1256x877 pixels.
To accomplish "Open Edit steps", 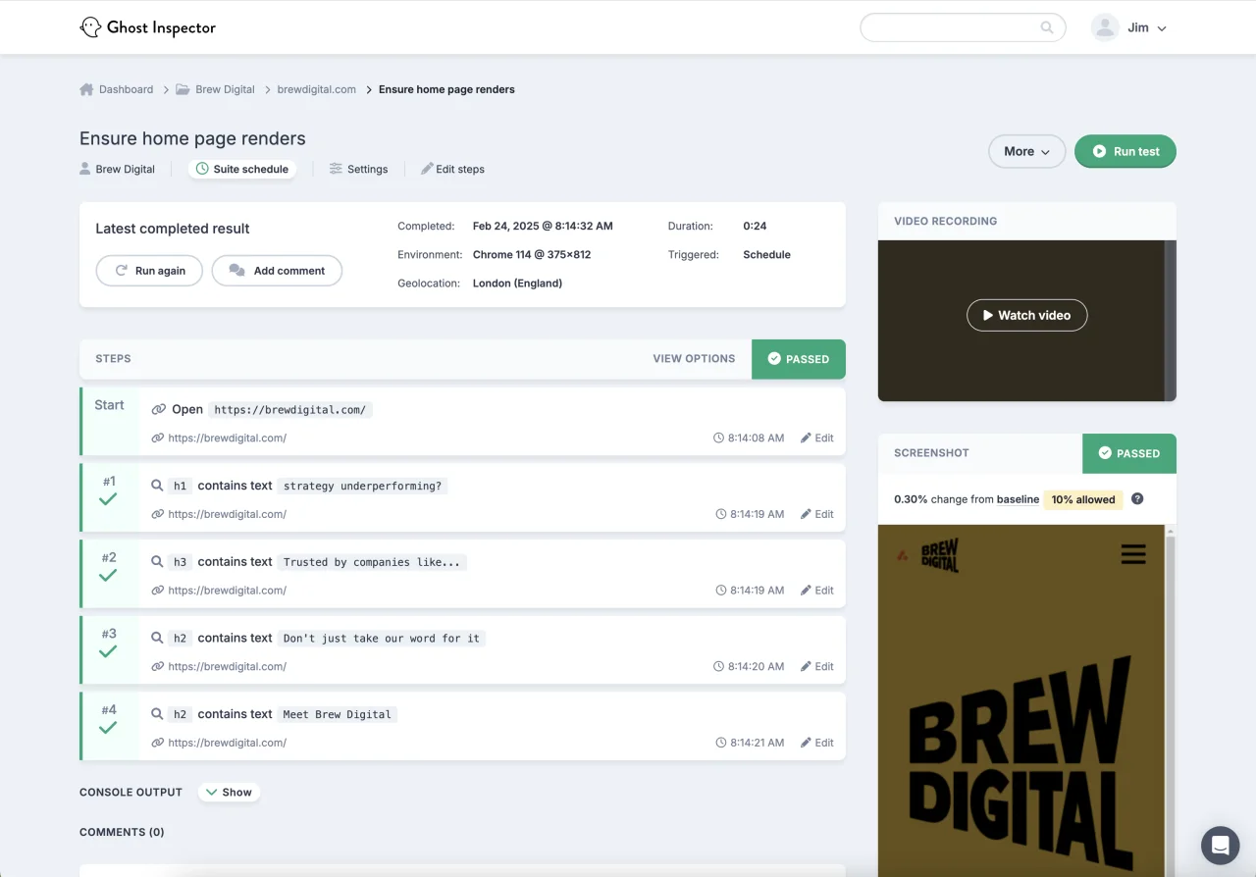I will (452, 169).
